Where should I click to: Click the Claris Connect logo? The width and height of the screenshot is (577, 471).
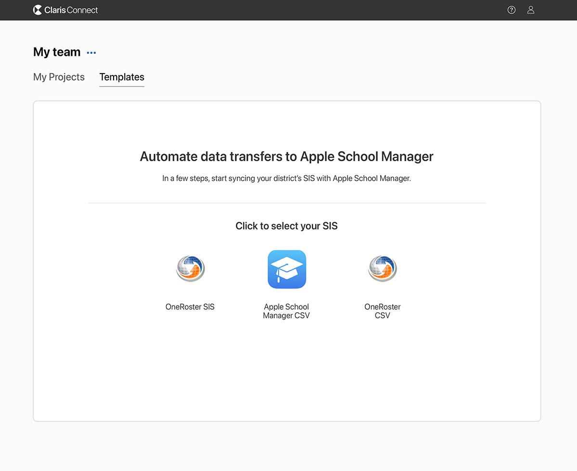[x=65, y=10]
